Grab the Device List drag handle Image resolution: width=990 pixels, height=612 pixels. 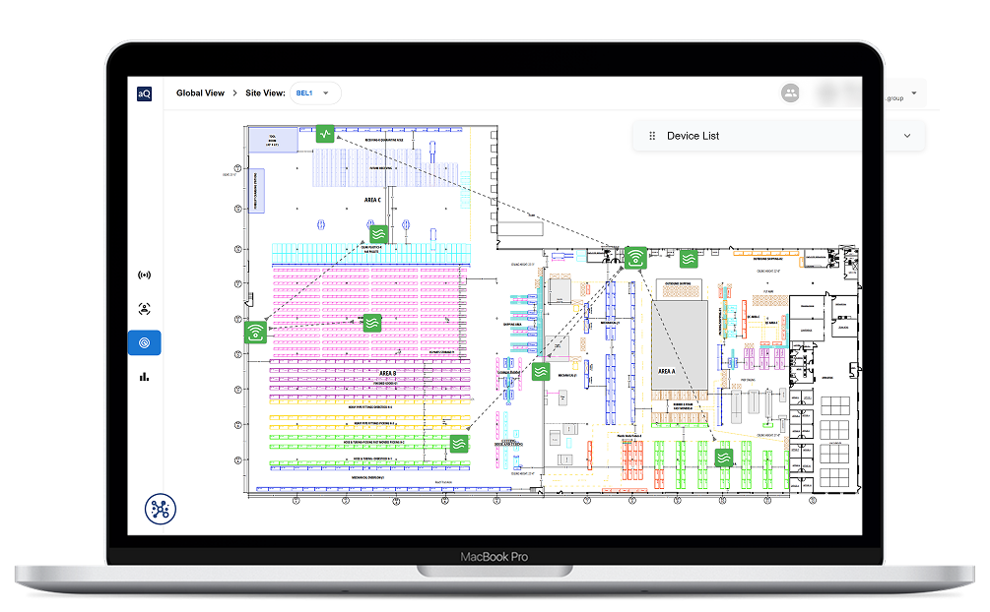click(x=652, y=136)
